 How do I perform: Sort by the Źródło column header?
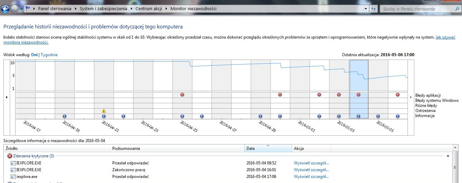57,148
